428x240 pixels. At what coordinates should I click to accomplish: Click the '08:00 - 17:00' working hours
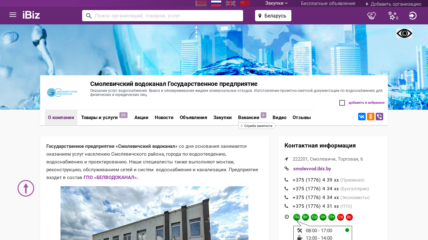pos(319,231)
